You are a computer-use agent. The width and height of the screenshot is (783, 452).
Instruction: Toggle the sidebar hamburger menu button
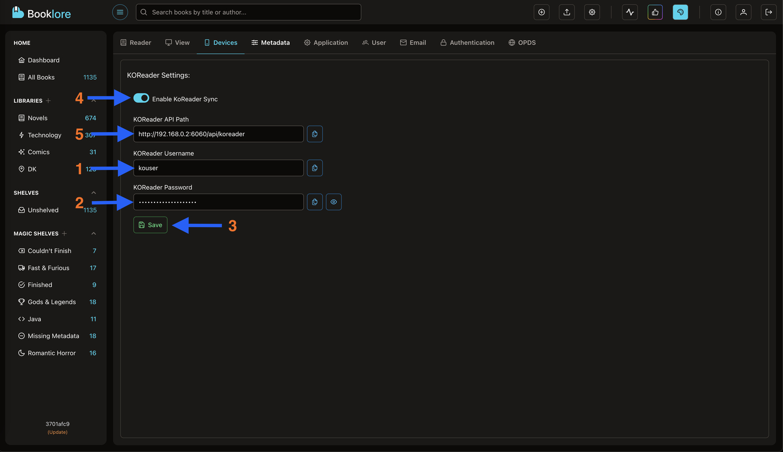click(120, 12)
